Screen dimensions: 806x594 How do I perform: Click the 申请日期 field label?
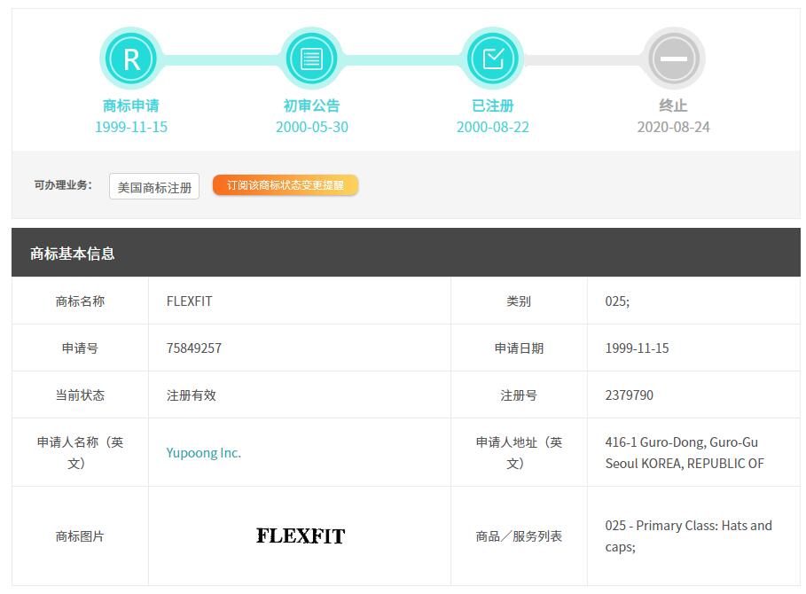tap(519, 348)
